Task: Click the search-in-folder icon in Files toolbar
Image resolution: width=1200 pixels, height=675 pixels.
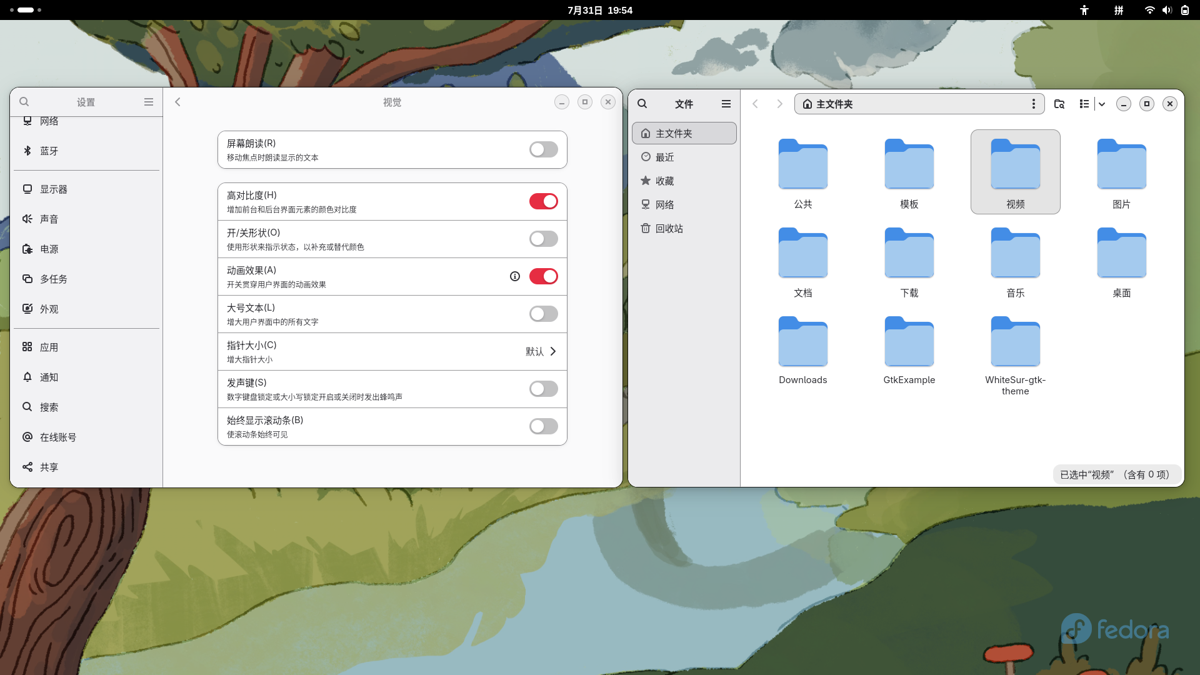Action: pyautogui.click(x=1059, y=104)
